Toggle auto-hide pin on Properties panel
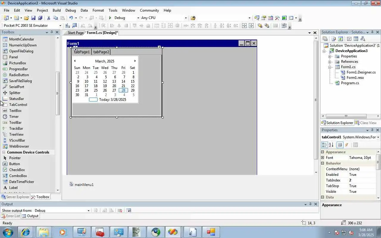 click(x=372, y=130)
